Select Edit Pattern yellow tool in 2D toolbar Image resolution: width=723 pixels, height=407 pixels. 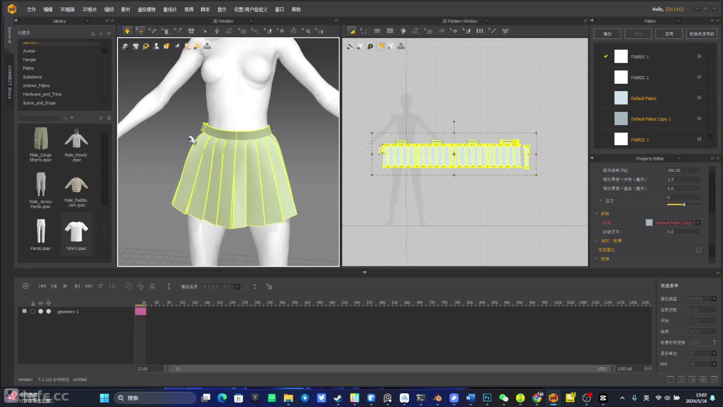click(352, 31)
